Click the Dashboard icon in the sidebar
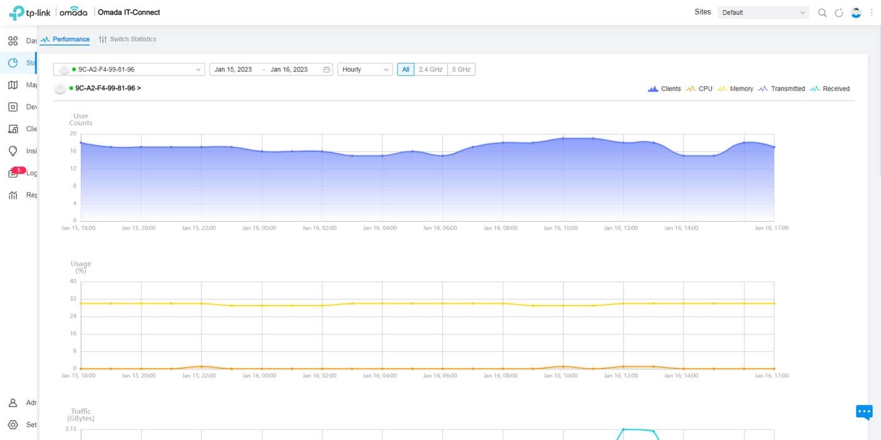The height and width of the screenshot is (440, 881). click(x=13, y=41)
